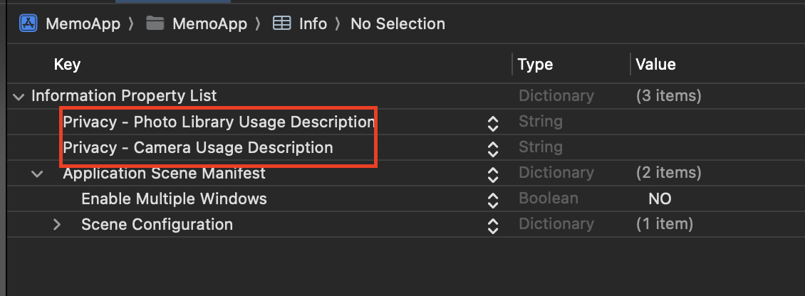The image size is (805, 296).
Task: Click Dictionary type of Scene Configuration
Action: (x=556, y=224)
